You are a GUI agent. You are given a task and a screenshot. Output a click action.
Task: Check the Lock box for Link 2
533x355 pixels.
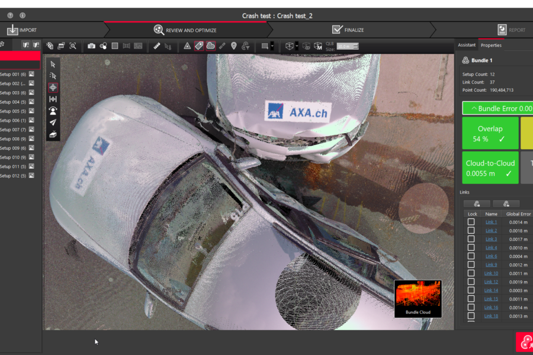[471, 230]
